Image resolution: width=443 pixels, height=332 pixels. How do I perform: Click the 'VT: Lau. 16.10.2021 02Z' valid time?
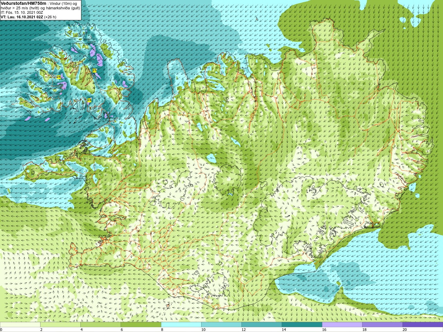click(22, 17)
